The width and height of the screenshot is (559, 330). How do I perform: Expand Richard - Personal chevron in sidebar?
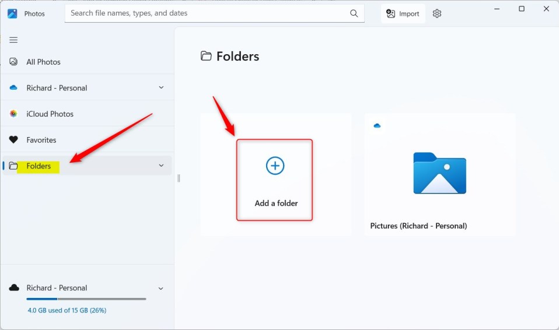(161, 87)
